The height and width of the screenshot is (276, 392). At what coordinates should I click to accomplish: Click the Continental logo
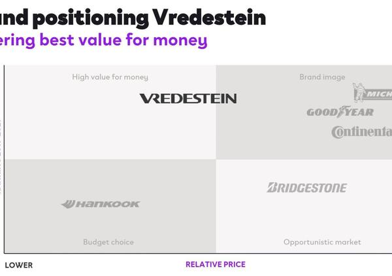362,132
